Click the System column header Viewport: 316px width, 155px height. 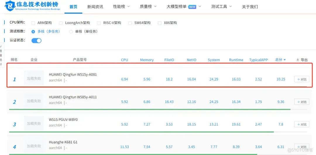click(x=214, y=60)
